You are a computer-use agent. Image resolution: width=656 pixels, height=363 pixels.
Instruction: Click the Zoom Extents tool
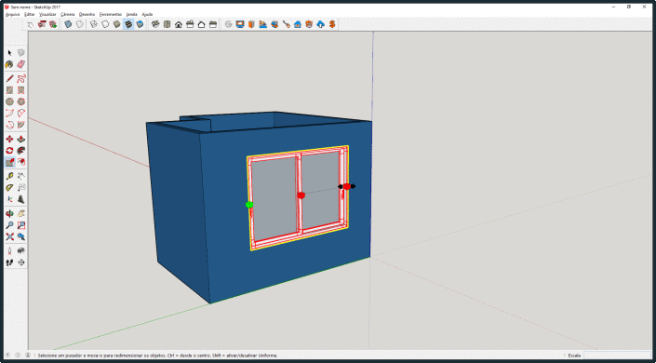tap(9, 236)
